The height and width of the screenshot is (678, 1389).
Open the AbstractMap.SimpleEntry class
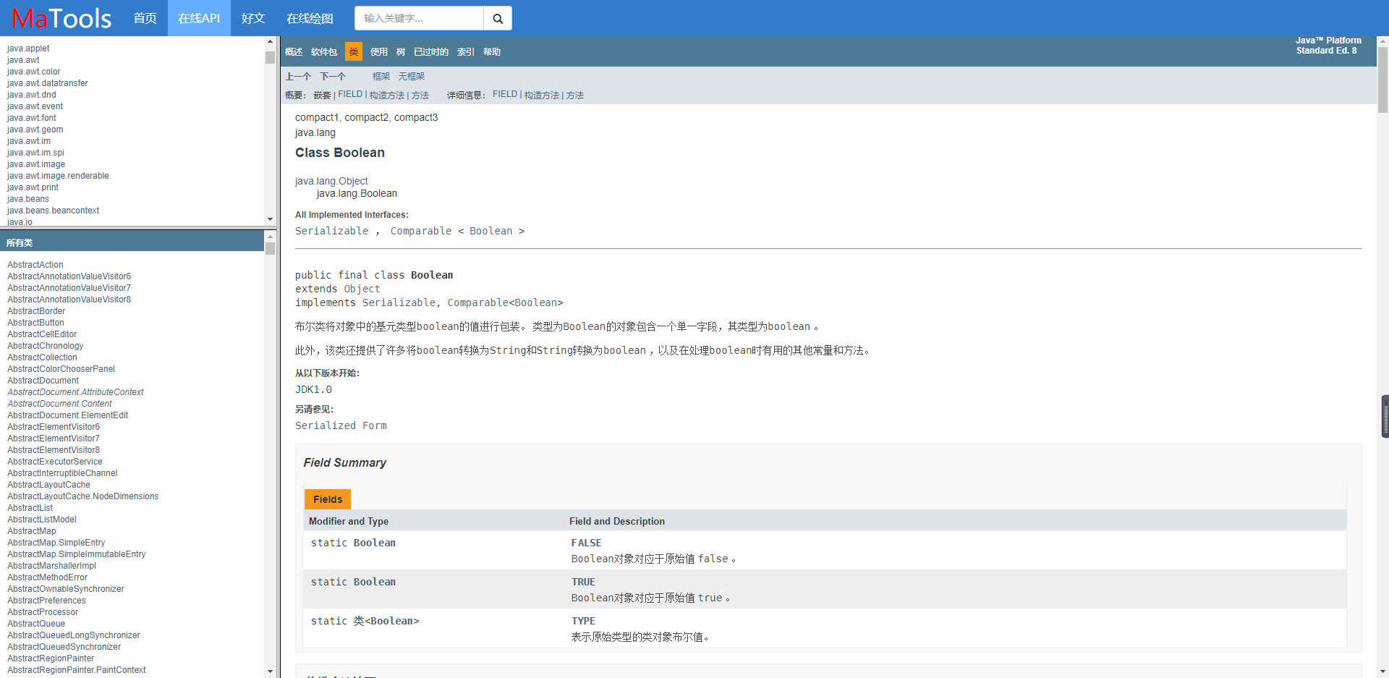pyautogui.click(x=56, y=543)
